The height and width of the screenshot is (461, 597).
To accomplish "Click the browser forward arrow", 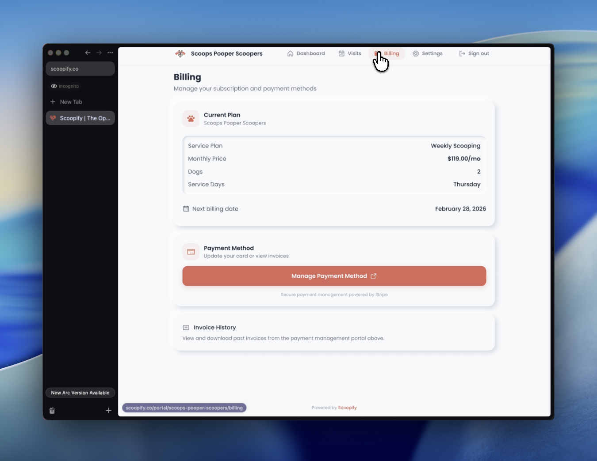I will click(99, 53).
